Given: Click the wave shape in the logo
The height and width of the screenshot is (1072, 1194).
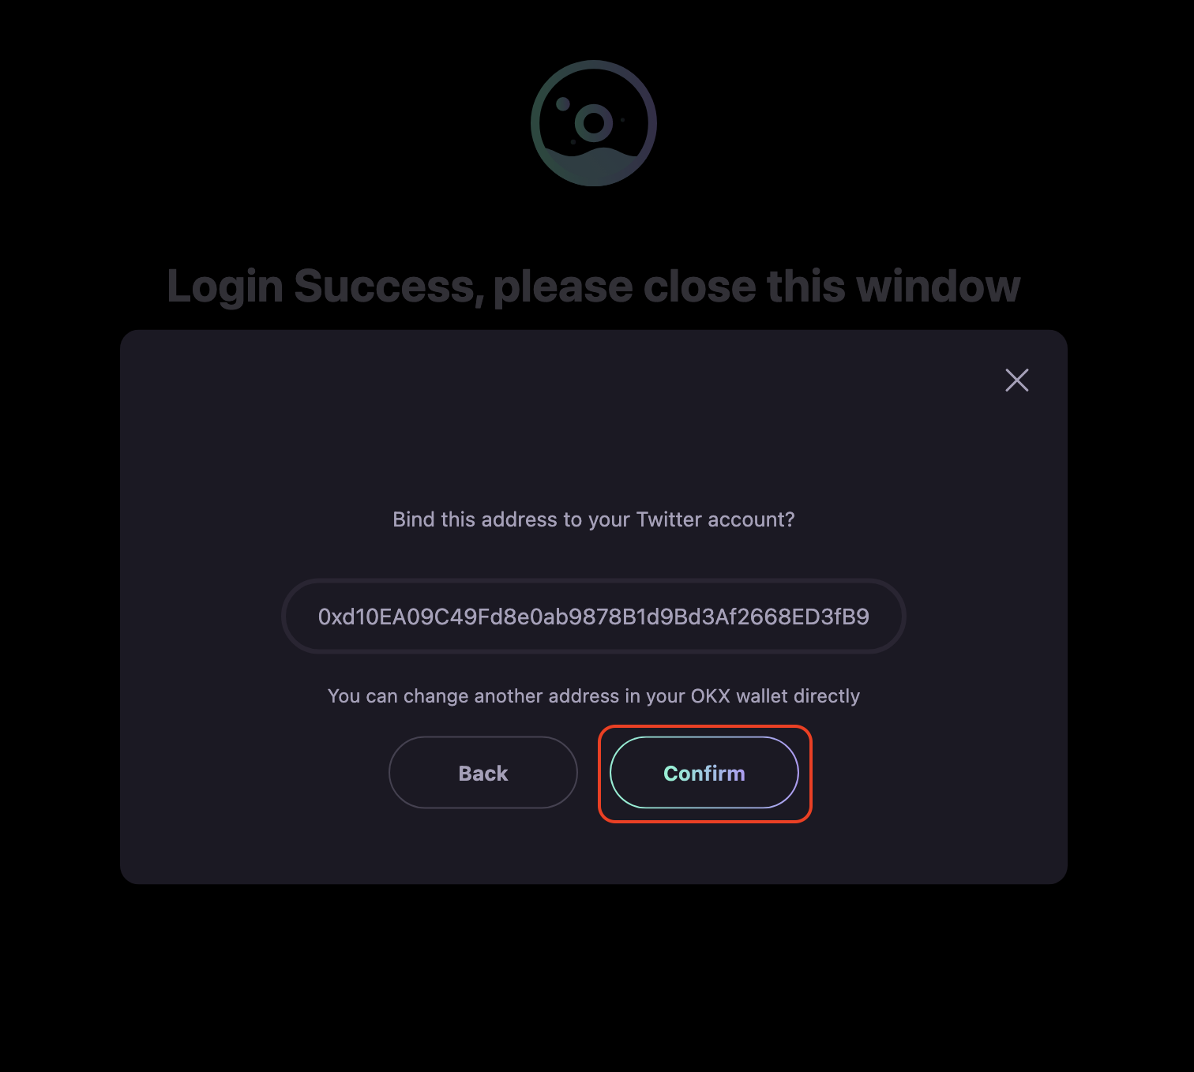Looking at the screenshot, I should (594, 164).
